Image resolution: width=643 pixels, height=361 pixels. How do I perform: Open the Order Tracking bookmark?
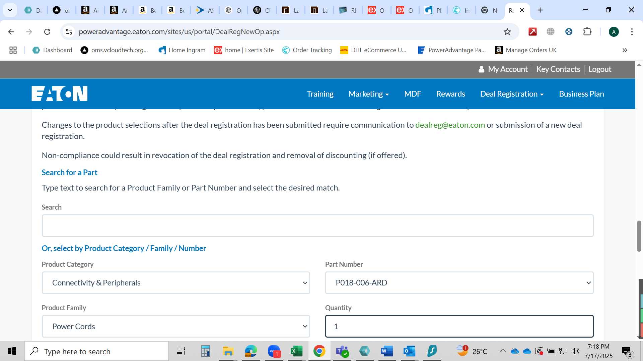tap(307, 50)
